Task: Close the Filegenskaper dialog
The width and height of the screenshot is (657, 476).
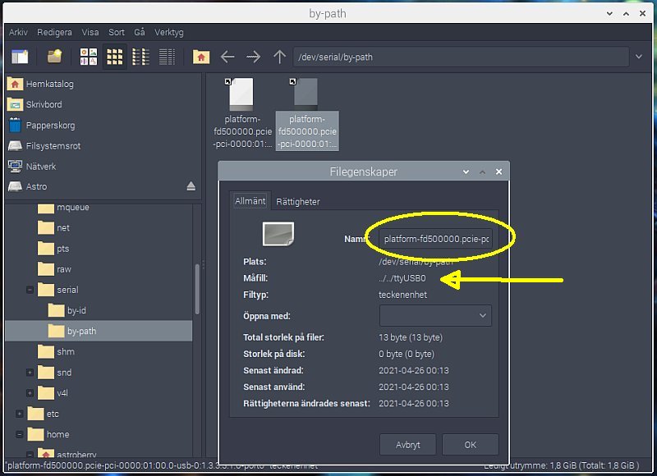Action: [498, 172]
